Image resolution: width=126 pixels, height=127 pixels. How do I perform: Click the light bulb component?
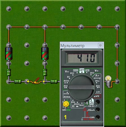coord(108,82)
